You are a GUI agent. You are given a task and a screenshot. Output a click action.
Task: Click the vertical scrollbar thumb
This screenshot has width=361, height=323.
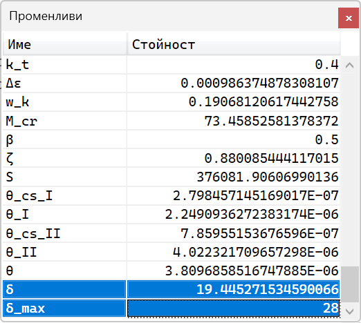[x=350, y=284]
